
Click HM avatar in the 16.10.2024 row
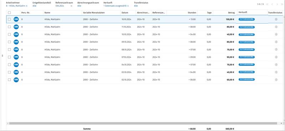point(16,19)
